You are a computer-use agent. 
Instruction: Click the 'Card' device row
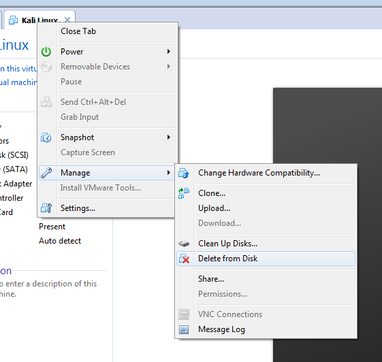tap(6, 212)
